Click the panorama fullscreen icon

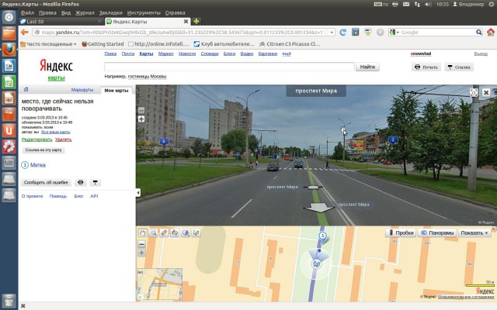pos(474,92)
